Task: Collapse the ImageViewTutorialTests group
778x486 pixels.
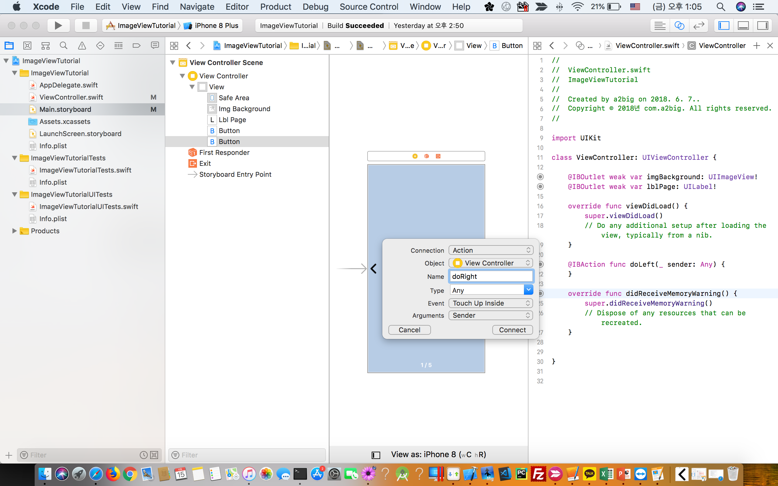Action: (15, 158)
